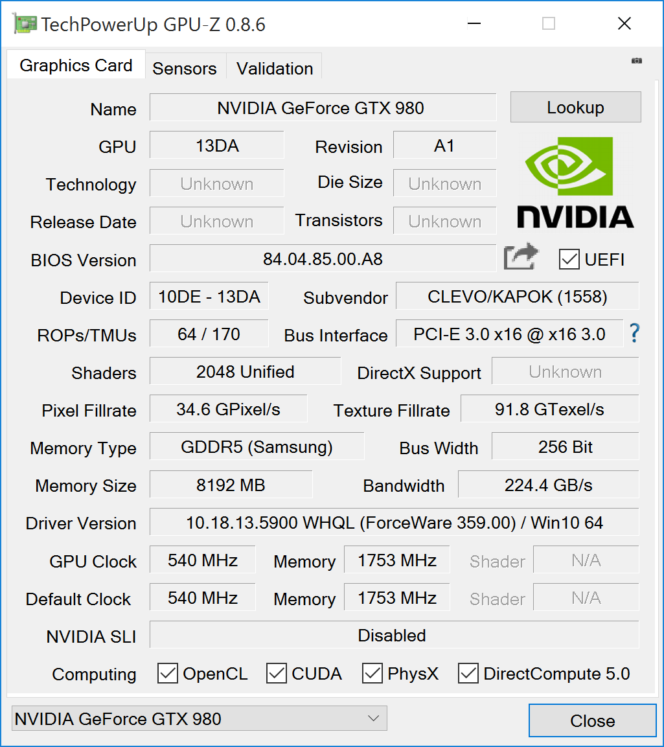Toggle the UEFI checkbox

(x=569, y=259)
